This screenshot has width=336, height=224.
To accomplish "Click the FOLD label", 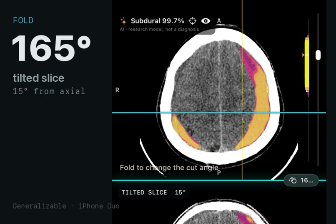I will point(23,20).
